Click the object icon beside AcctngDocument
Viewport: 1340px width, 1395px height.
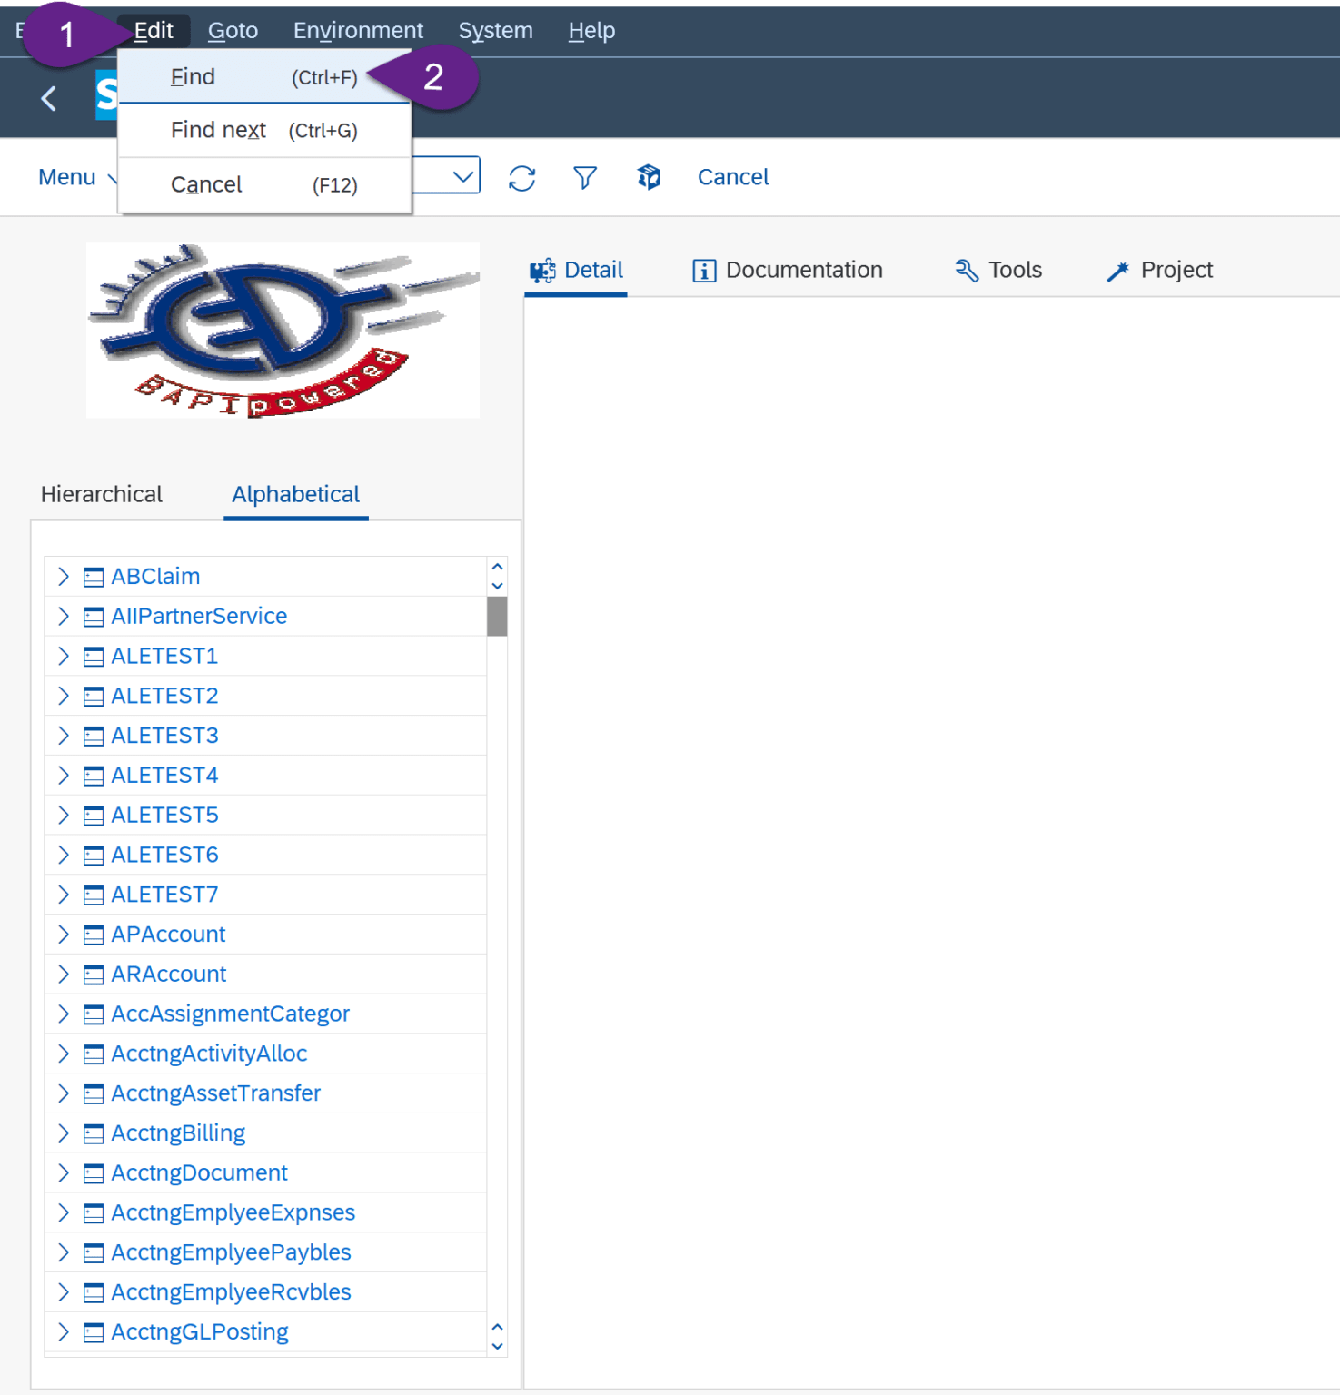pyautogui.click(x=92, y=1172)
